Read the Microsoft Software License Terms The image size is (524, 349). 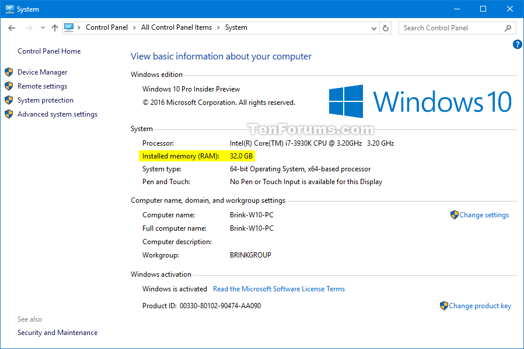click(x=279, y=289)
